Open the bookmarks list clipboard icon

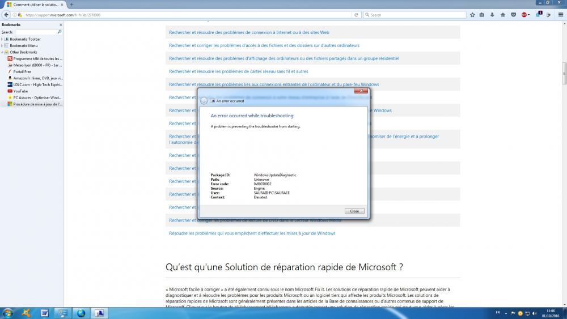coord(481,15)
